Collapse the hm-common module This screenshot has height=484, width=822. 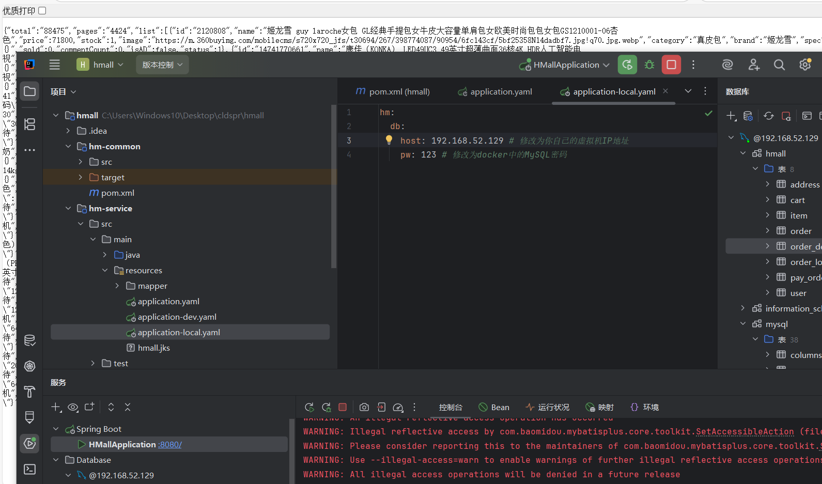click(68, 146)
